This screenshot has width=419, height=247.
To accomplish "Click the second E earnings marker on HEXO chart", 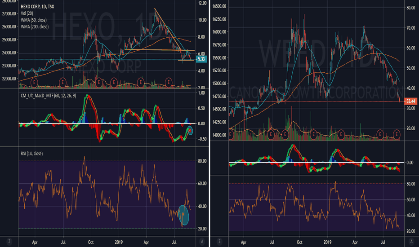I will 62,83.
